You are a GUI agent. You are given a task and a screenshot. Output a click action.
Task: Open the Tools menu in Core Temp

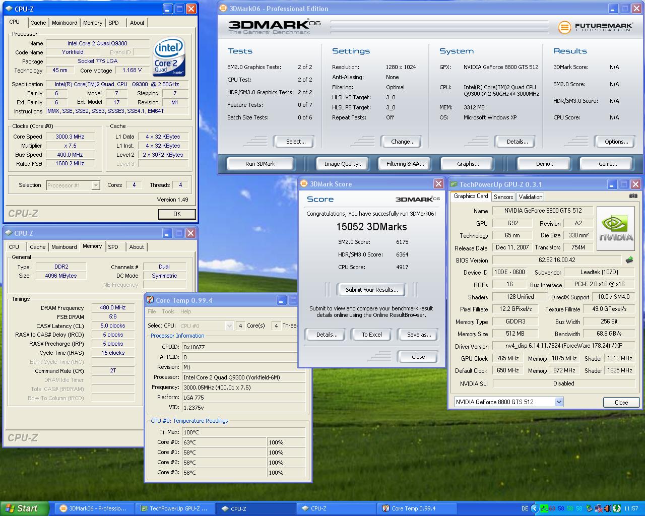(168, 311)
